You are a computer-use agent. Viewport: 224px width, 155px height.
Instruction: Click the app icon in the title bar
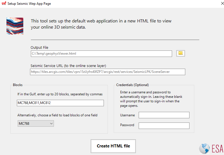4,4
